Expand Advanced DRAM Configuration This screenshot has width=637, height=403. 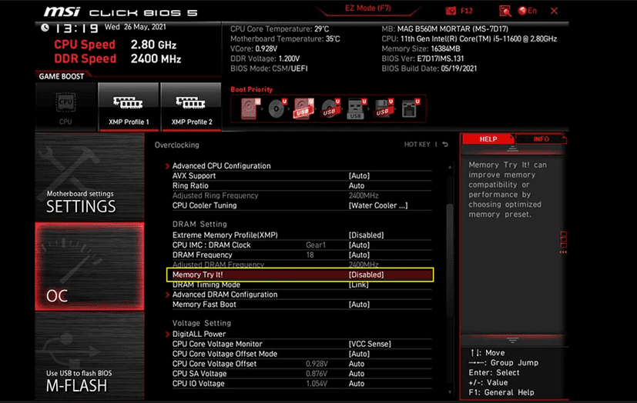[x=225, y=295]
